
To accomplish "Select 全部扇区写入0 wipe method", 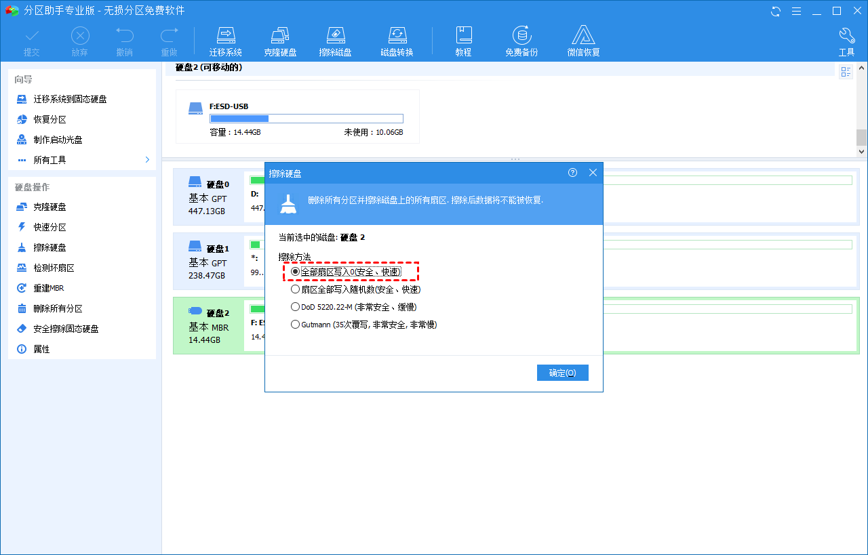I will coord(295,272).
